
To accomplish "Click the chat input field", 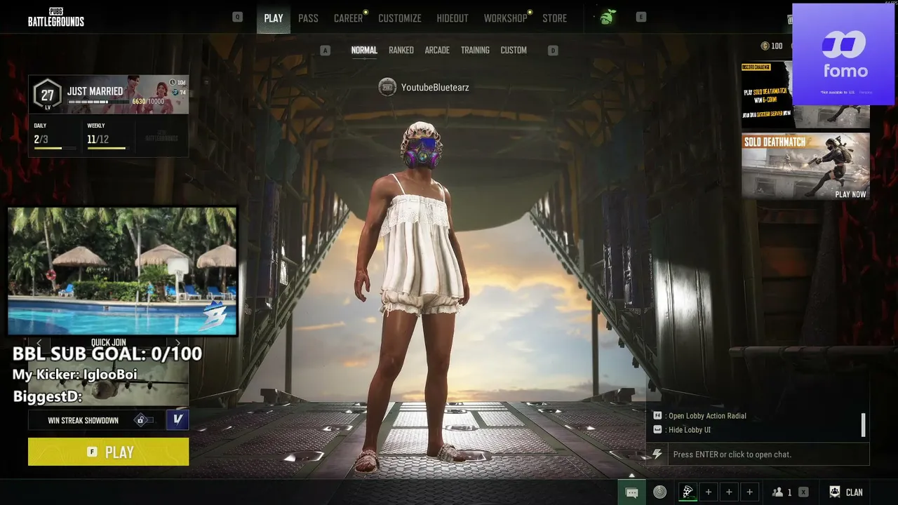I will pyautogui.click(x=768, y=454).
